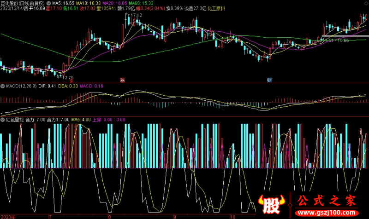
Task: Click the date 2023/12/14/四
Action: (14, 8)
